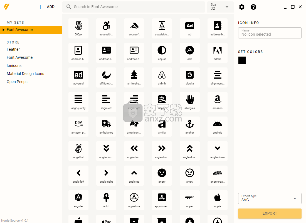Select the airbnb icon
The height and width of the screenshot is (223, 306).
162,77
